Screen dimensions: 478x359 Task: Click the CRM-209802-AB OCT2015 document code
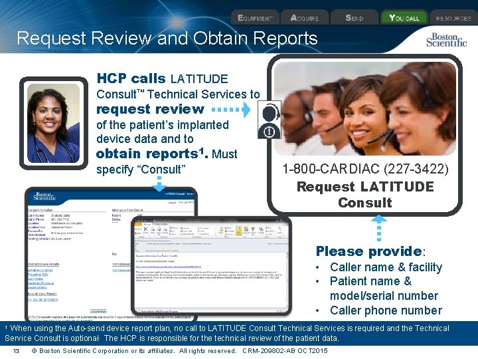click(x=285, y=351)
